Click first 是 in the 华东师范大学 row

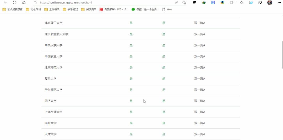131,90
